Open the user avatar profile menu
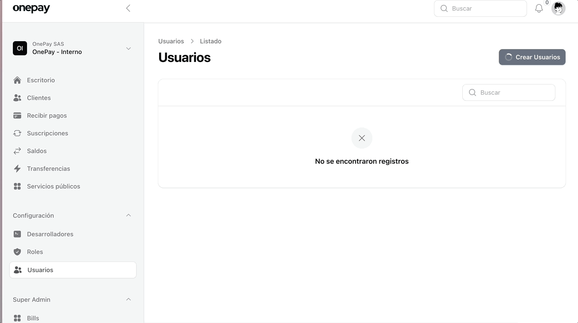Screen dimensions: 578x323 point(558,8)
